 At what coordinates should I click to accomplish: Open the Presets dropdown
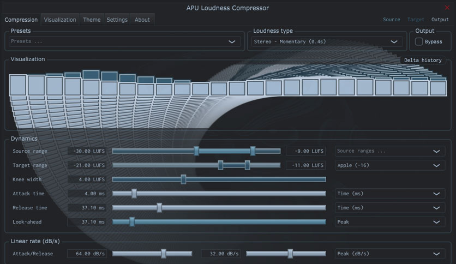pyautogui.click(x=124, y=41)
